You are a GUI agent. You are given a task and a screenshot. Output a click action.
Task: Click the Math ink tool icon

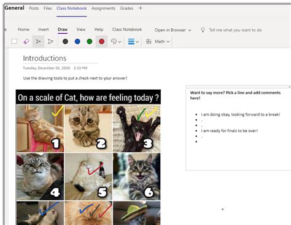(149, 41)
